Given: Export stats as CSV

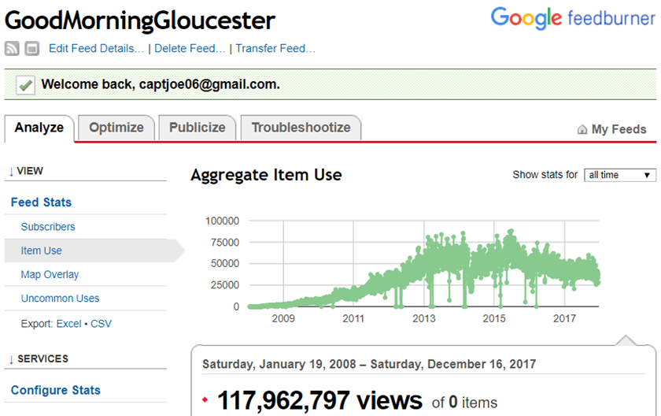Looking at the screenshot, I should 101,324.
